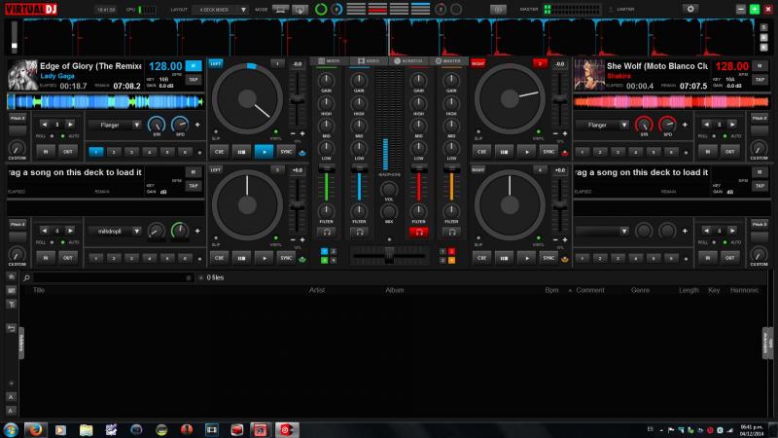This screenshot has height=438, width=778.
Task: Toggle VINYL mode on Shakira deck
Action: point(539,132)
